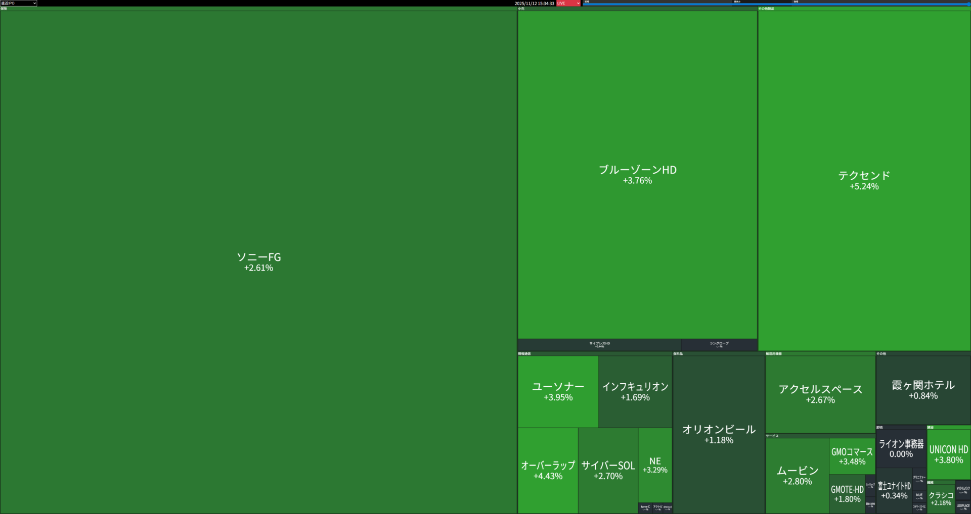971x514 pixels.
Task: Select the アクセルスペース tile
Action: click(x=820, y=394)
